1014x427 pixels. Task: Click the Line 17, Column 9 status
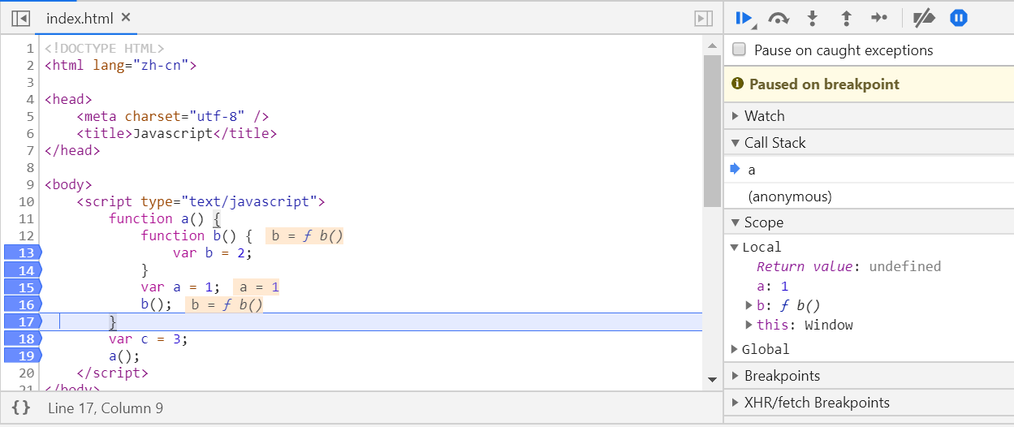pos(106,408)
